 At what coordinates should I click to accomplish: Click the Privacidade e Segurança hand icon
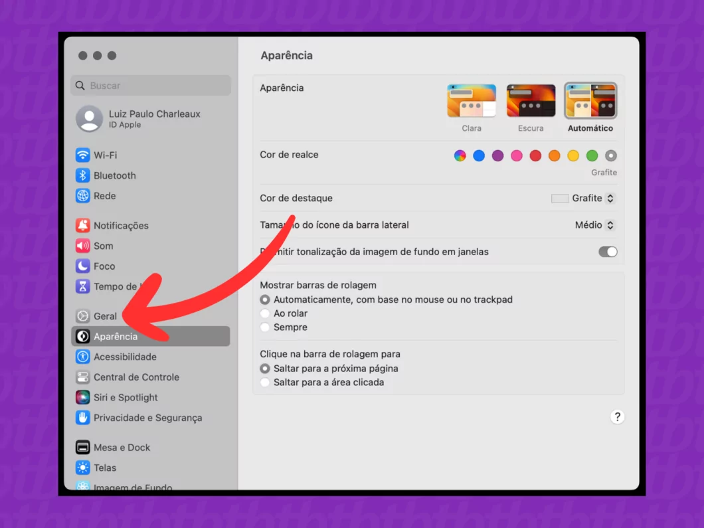(x=82, y=418)
